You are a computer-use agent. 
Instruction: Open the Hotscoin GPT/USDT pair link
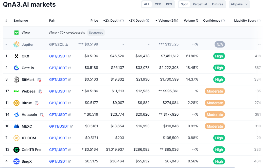point(58,115)
